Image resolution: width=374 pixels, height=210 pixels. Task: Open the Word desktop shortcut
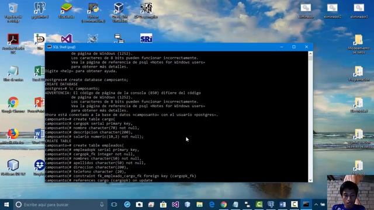tap(39, 136)
